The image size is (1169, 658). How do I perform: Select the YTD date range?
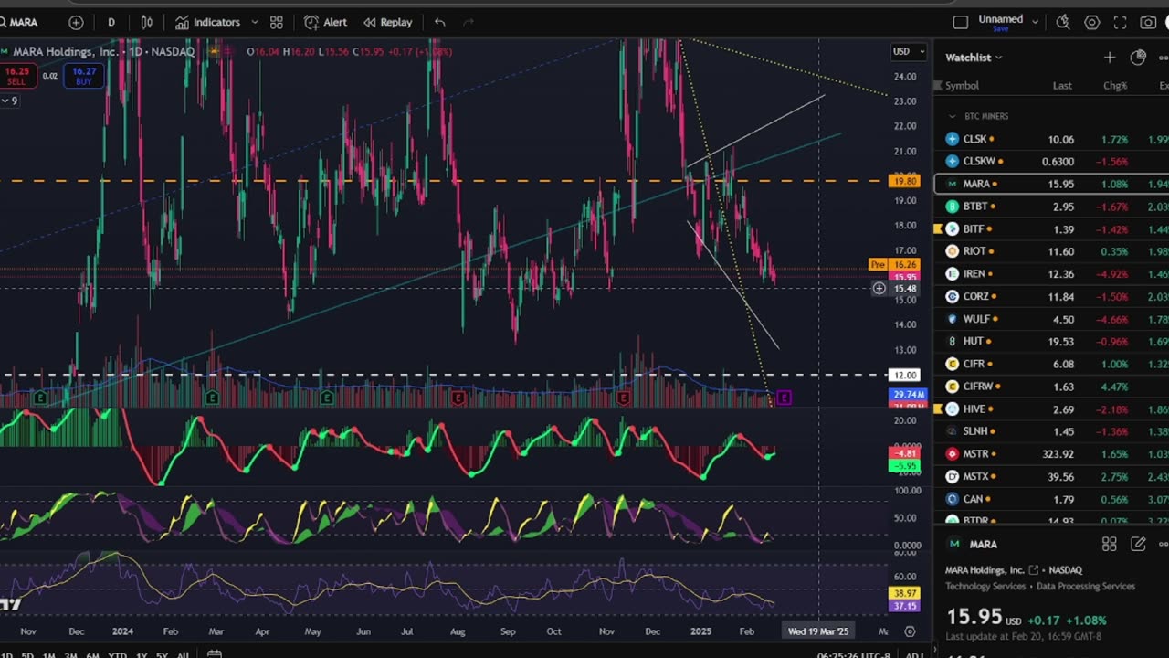117,655
